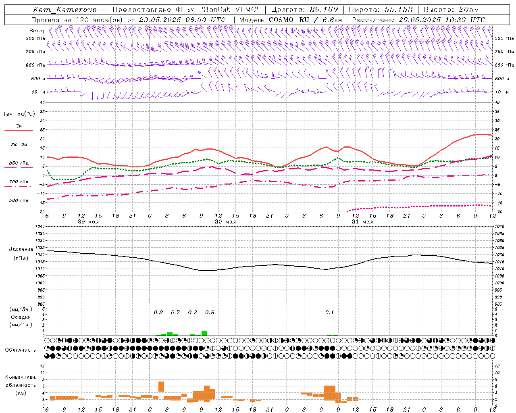Click the 700 гПа temperature legend label

pos(19,181)
